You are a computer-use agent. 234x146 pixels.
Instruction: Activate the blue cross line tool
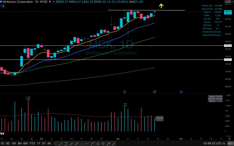point(82,144)
